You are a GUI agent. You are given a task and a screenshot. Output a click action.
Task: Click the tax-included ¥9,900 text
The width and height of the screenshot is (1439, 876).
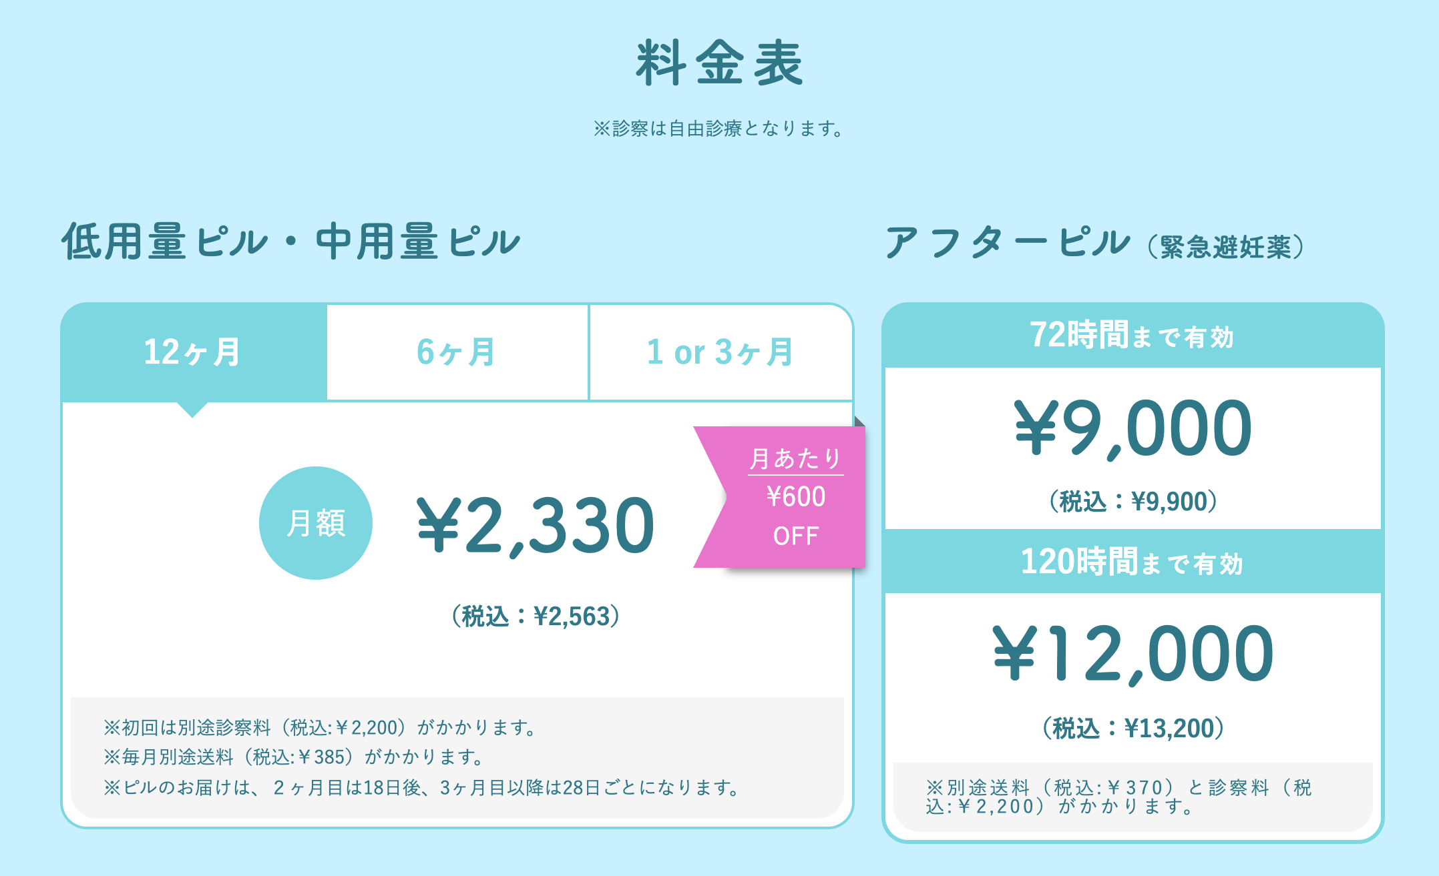click(x=1133, y=502)
